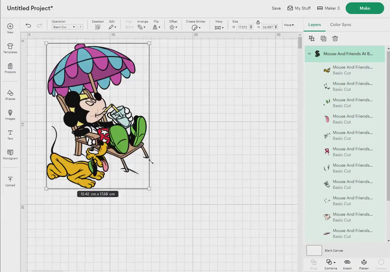Select the Mouse And Friends At B... group row

pos(345,54)
